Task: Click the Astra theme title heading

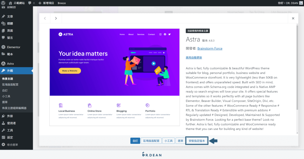Action: coord(193,39)
